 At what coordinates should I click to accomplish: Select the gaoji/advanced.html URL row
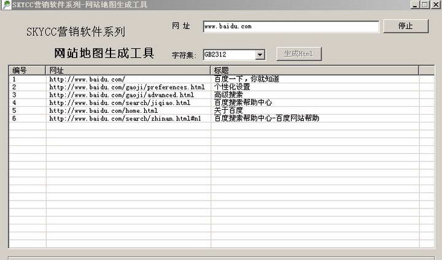click(222, 95)
